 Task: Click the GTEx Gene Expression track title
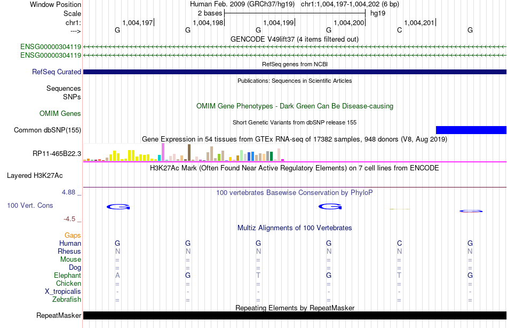point(295,139)
